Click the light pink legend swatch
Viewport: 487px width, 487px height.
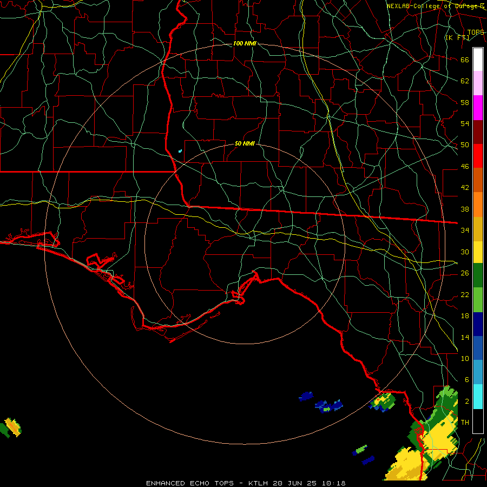pos(478,83)
